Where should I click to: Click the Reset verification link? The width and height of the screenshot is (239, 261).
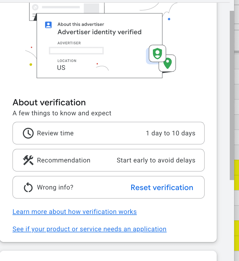(x=162, y=187)
